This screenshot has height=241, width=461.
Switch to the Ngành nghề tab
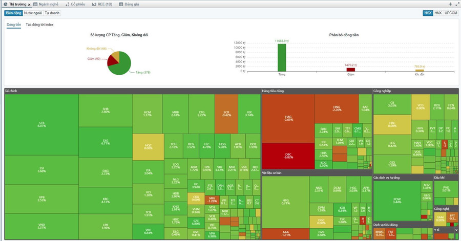coord(46,5)
